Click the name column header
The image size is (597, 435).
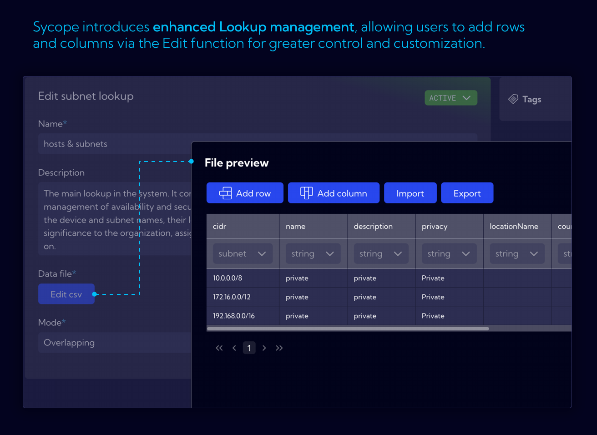click(x=313, y=226)
